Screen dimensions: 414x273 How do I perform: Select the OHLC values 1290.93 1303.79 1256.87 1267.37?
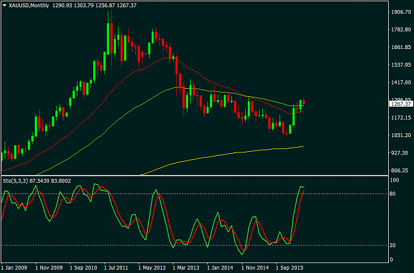(95, 5)
